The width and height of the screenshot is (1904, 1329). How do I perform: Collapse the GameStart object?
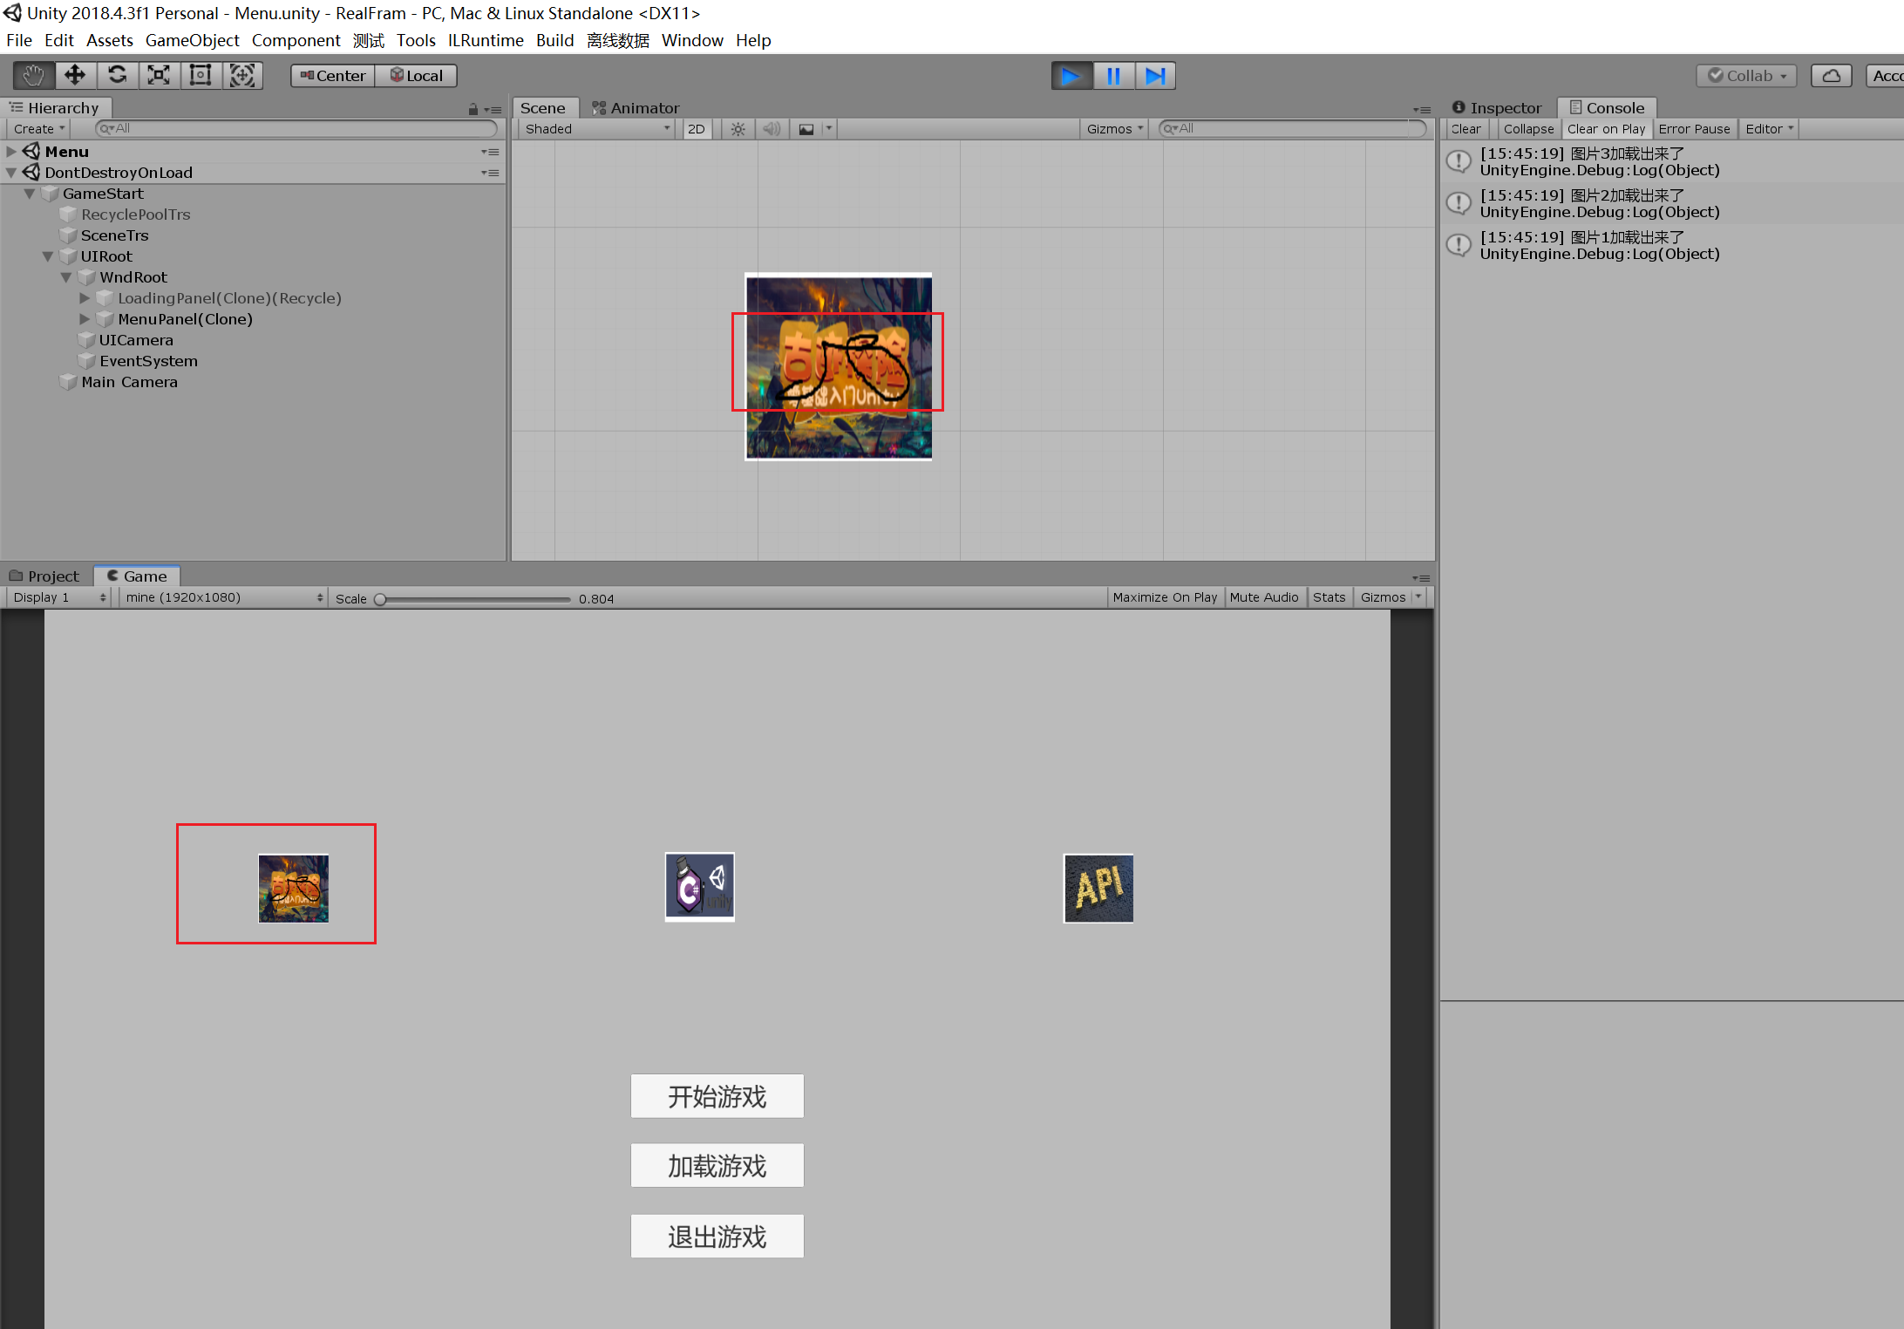coord(30,194)
